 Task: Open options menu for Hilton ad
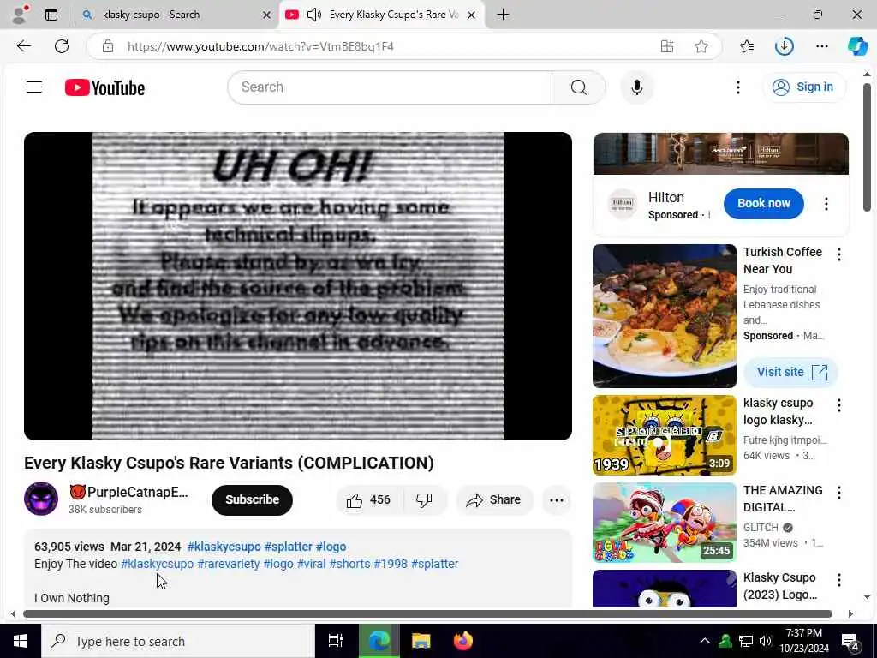pyautogui.click(x=826, y=204)
